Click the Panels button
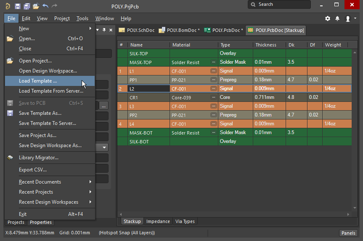The height and width of the screenshot is (241, 363). pos(348,233)
